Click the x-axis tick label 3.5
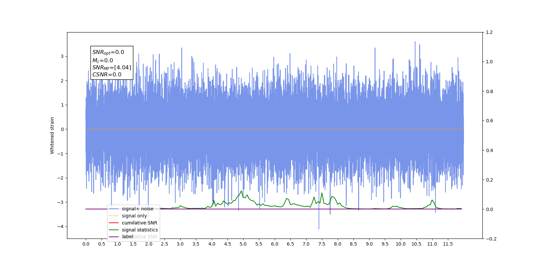The image size is (536, 268). click(x=196, y=244)
